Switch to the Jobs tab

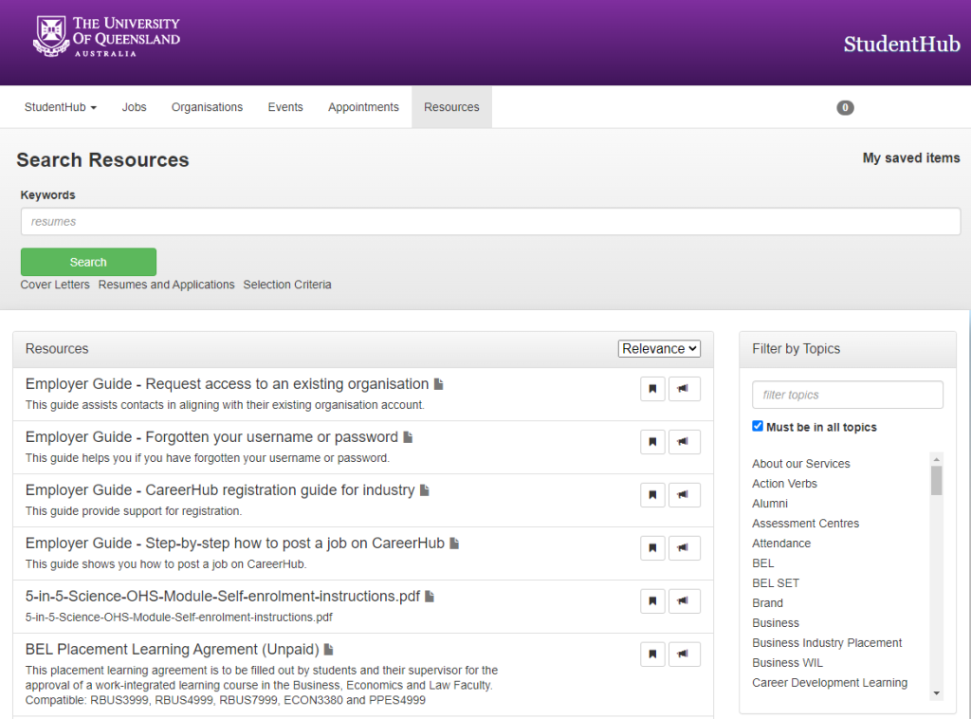coord(134,107)
